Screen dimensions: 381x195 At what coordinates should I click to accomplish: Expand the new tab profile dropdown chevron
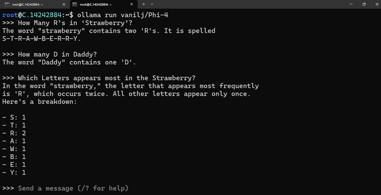[152, 4]
